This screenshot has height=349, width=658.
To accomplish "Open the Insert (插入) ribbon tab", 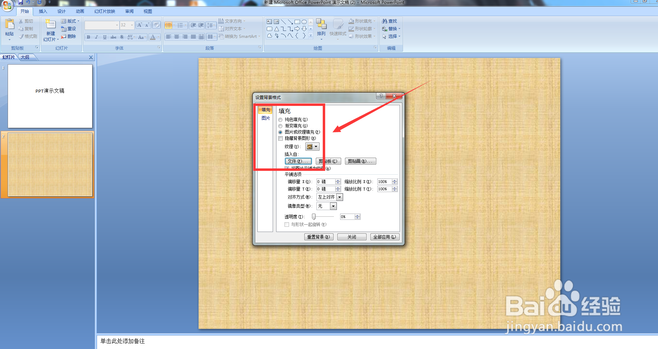I will pos(43,11).
